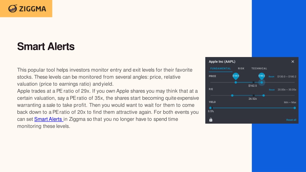
Task: Reset the Price range
Action: coord(271,77)
